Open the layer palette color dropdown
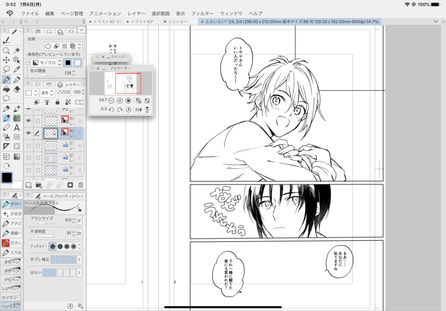Image resolution: width=446 pixels, height=311 pixels. point(31,93)
